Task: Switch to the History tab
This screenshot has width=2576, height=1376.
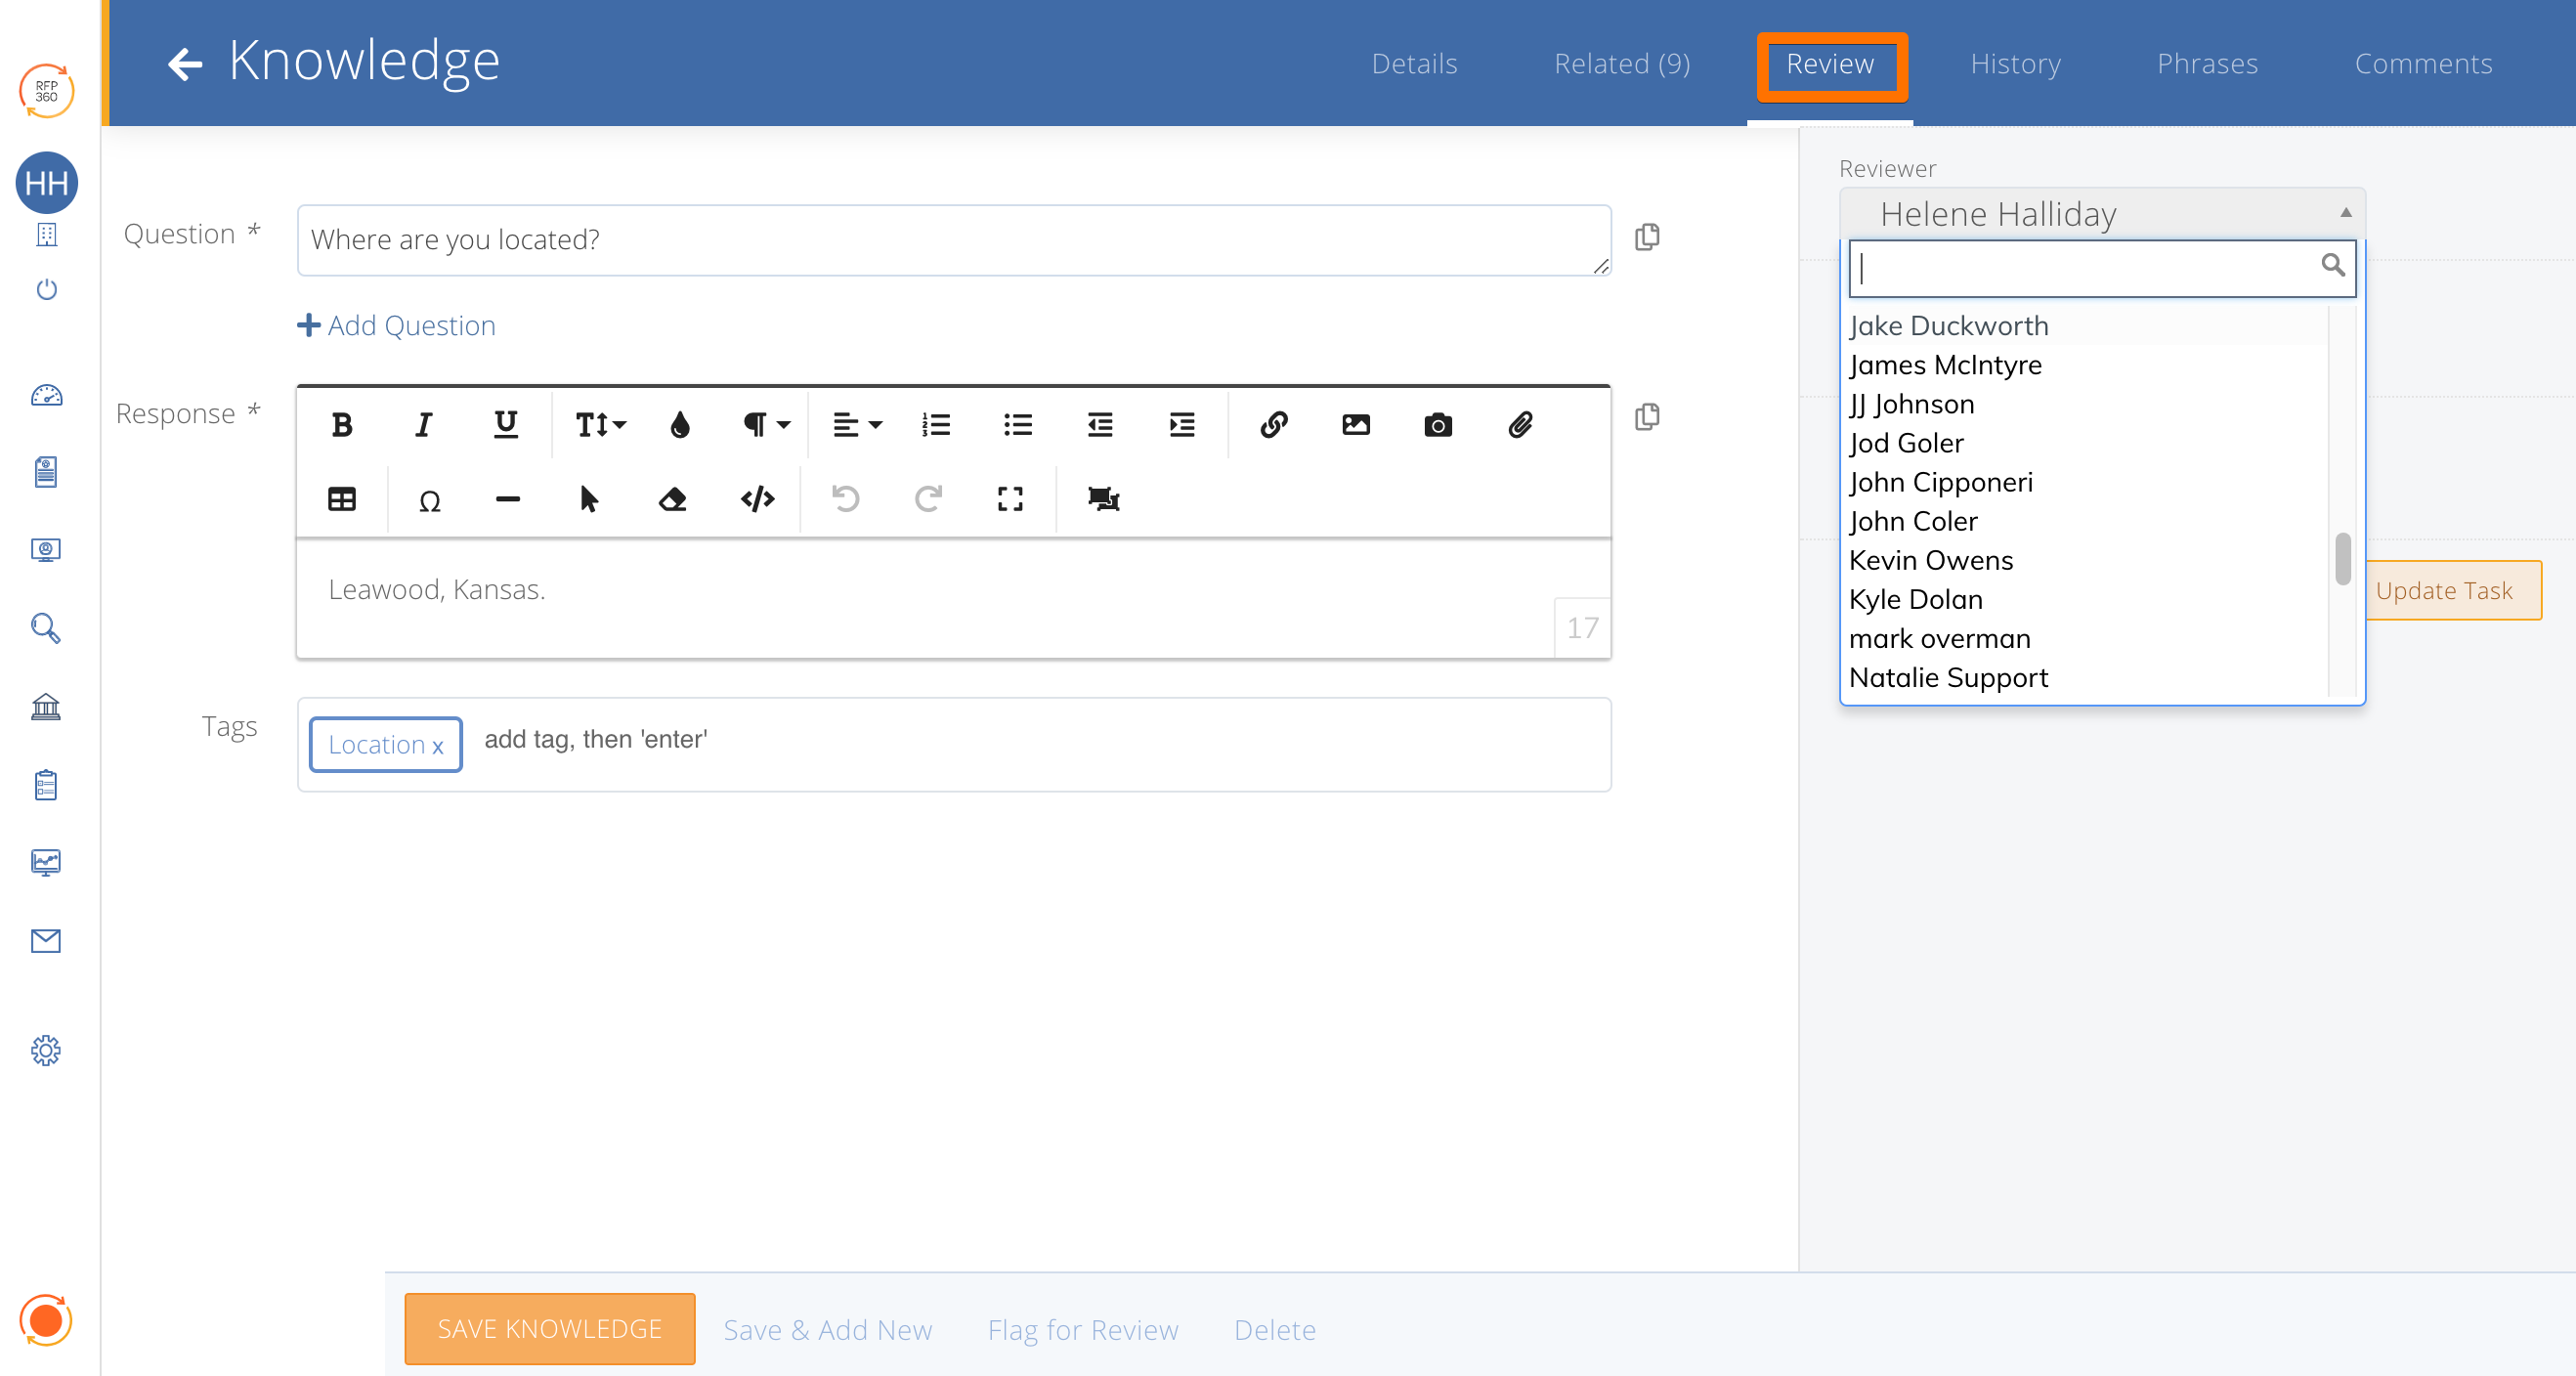Action: point(2014,64)
